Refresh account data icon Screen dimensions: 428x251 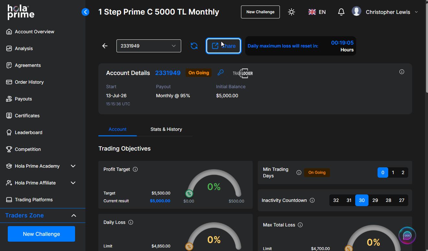coord(194,46)
